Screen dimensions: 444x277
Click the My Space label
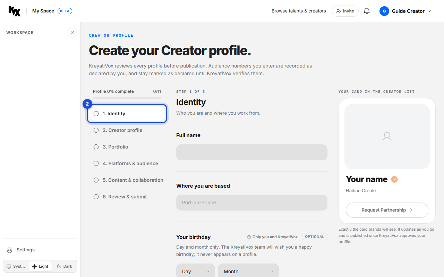pos(43,11)
